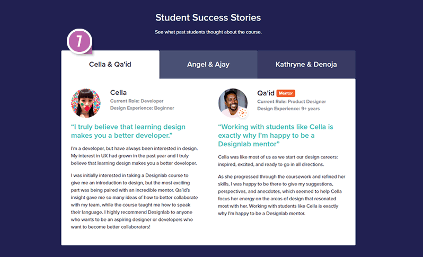Image resolution: width=423 pixels, height=257 pixels.
Task: Click Qa'id's 'Design Experience: 9+ years' line
Action: click(x=288, y=109)
